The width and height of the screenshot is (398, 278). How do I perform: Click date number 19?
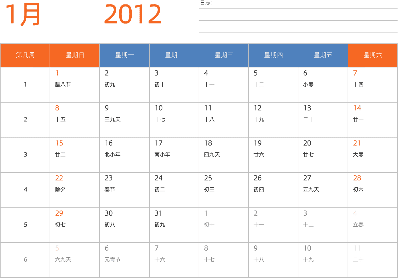coord(258,143)
